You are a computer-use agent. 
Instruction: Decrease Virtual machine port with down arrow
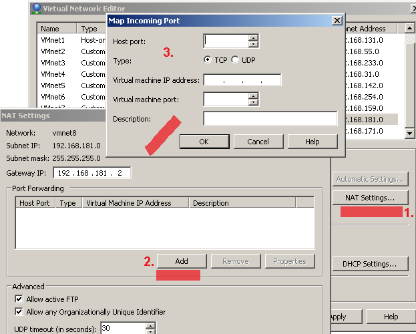click(x=253, y=102)
